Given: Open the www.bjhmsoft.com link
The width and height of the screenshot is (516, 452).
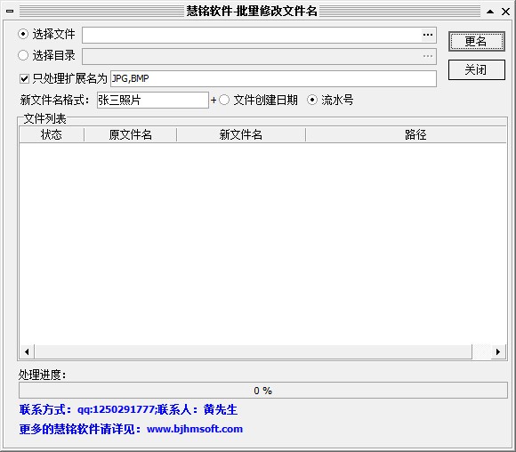Looking at the screenshot, I should point(195,429).
